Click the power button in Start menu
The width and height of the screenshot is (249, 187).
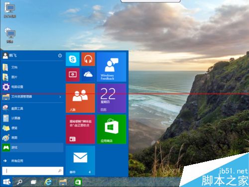pos(60,55)
